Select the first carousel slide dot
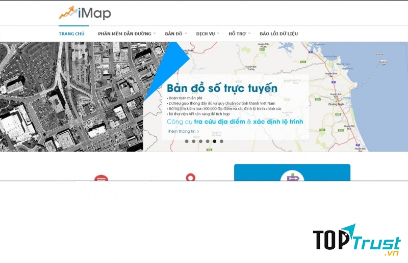The width and height of the screenshot is (408, 263). [187, 141]
